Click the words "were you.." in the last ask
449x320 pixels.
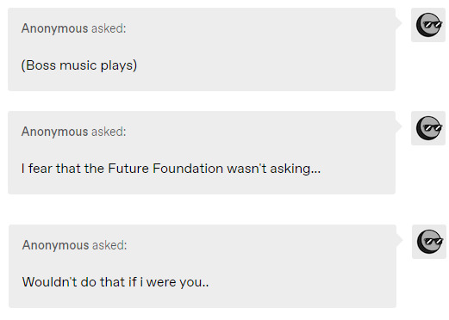178,282
